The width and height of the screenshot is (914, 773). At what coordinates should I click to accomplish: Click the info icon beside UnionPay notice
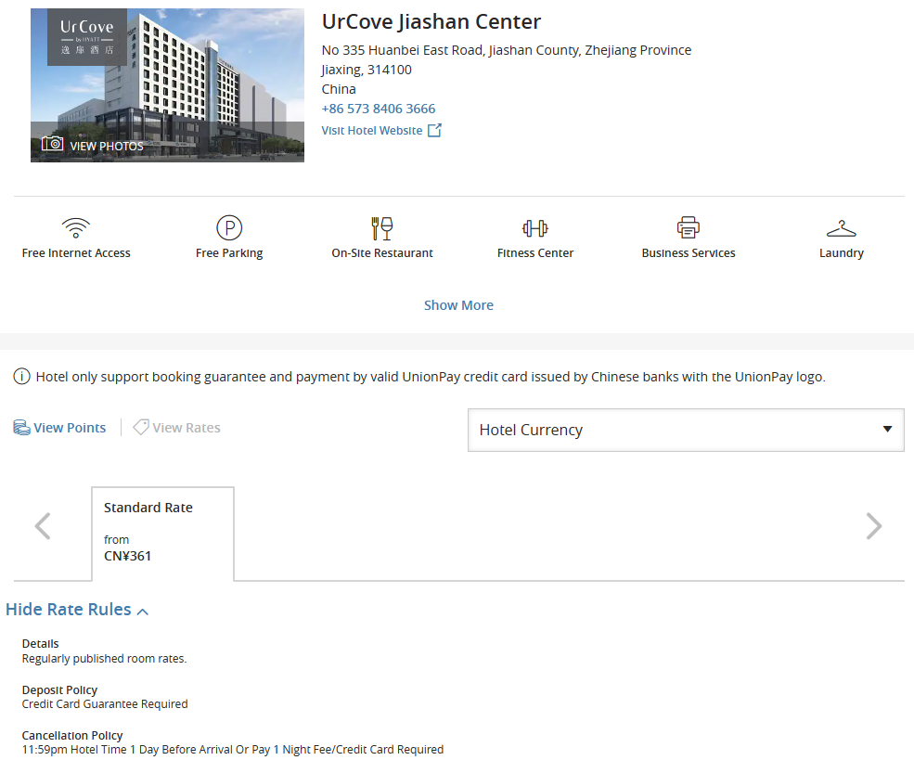21,377
